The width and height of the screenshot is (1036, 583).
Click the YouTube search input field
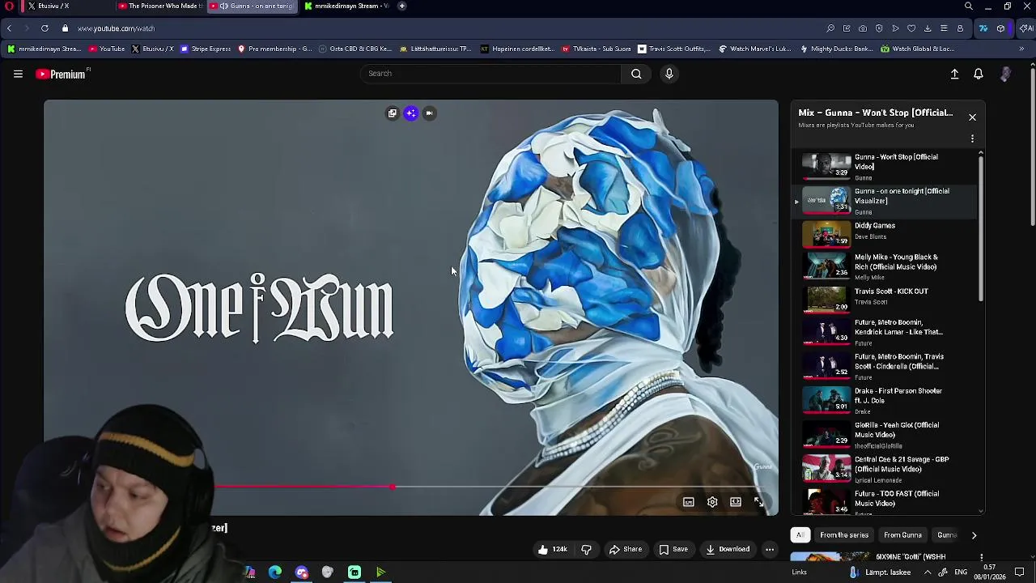tap(490, 74)
